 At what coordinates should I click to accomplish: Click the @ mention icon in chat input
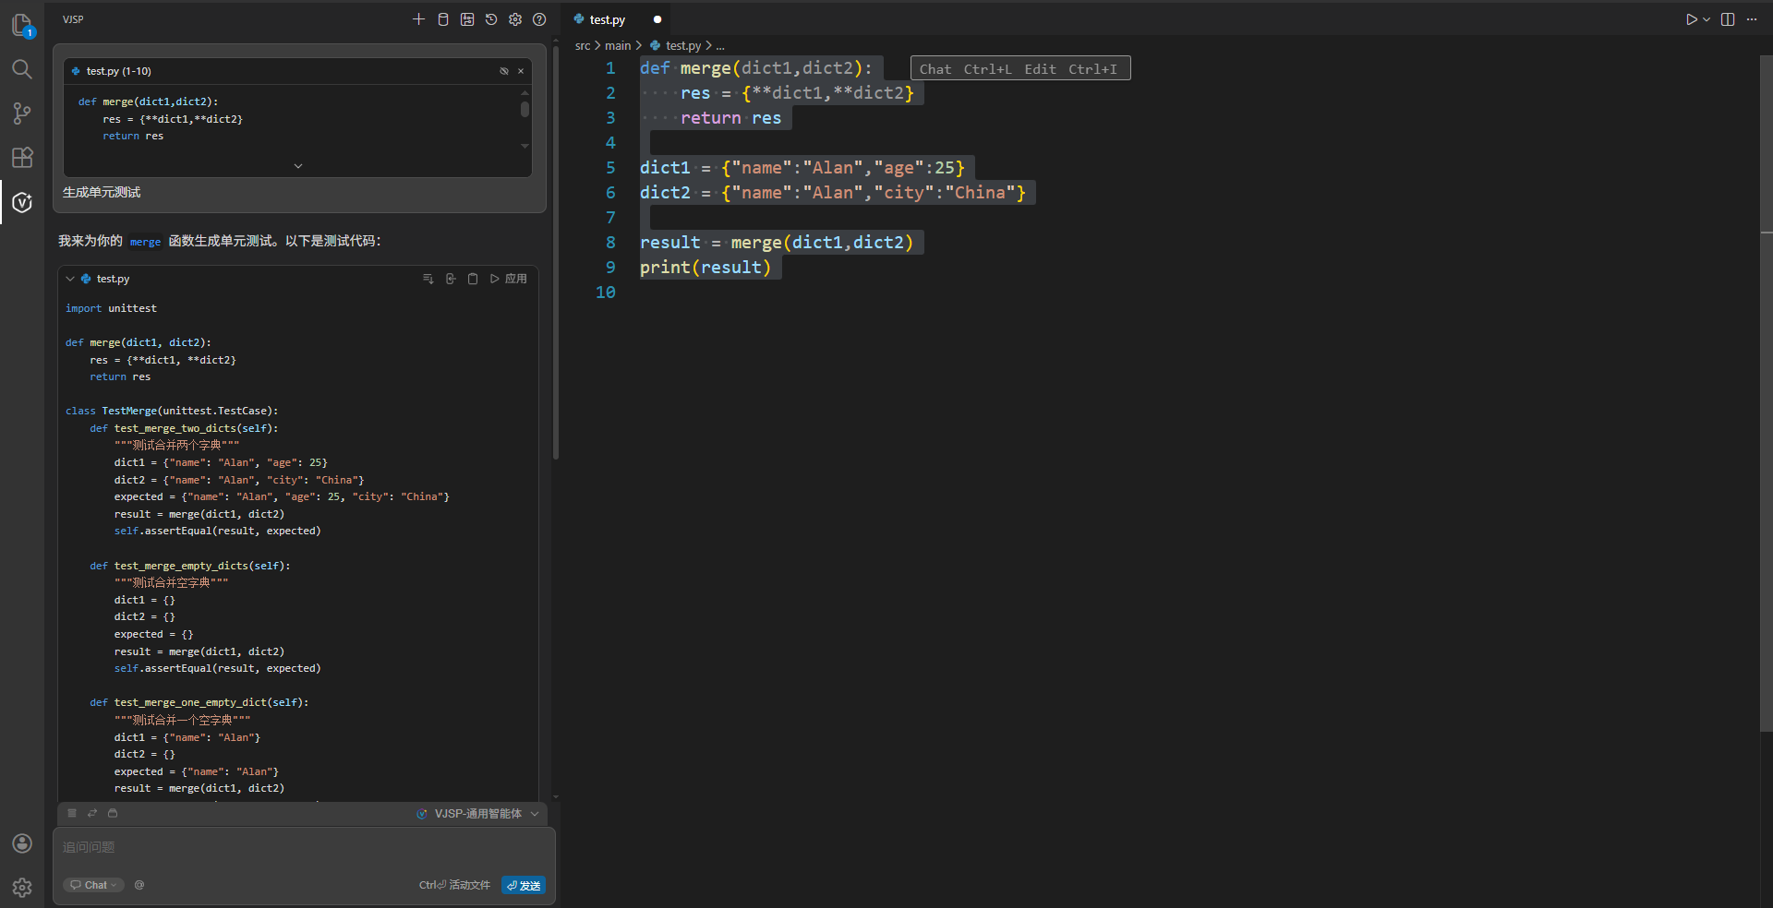139,885
